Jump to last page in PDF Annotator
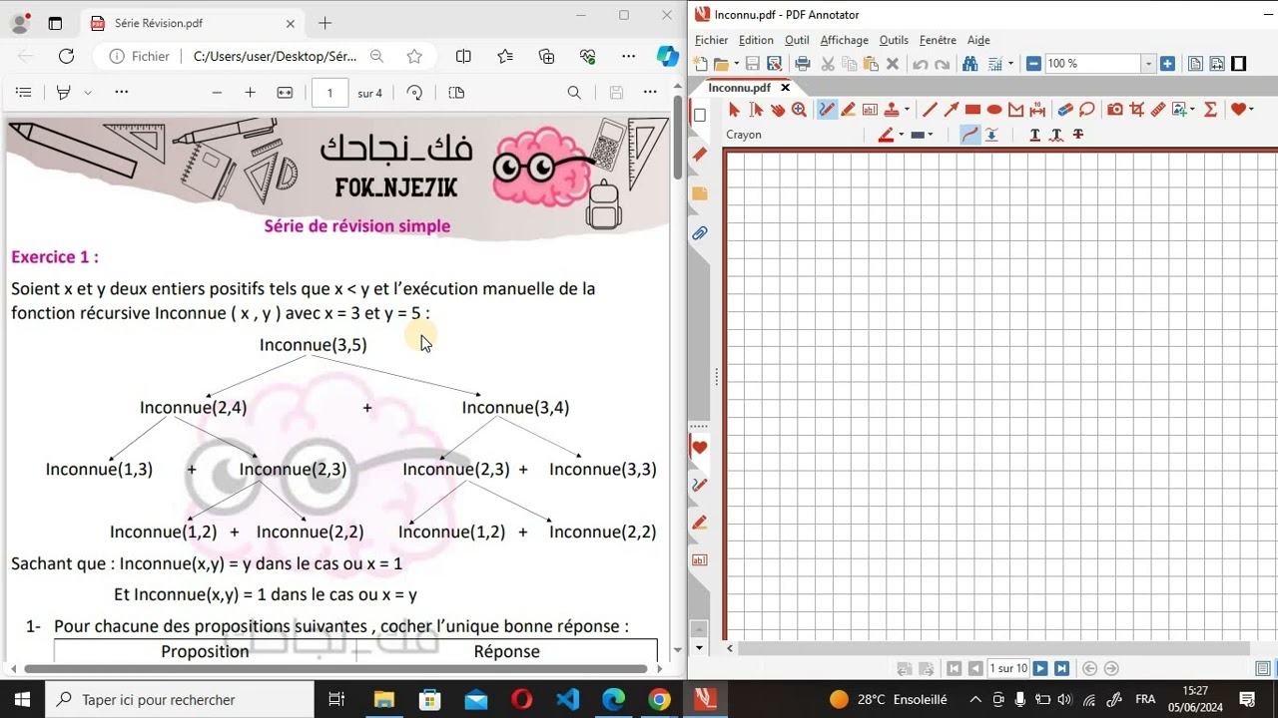Viewport: 1278px width, 718px height. (x=1061, y=669)
